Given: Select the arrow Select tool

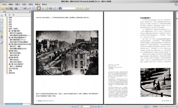Looking at the screenshot, I should point(43,8).
